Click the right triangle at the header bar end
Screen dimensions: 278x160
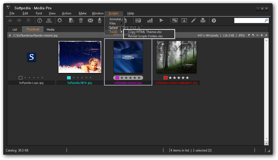266,35
